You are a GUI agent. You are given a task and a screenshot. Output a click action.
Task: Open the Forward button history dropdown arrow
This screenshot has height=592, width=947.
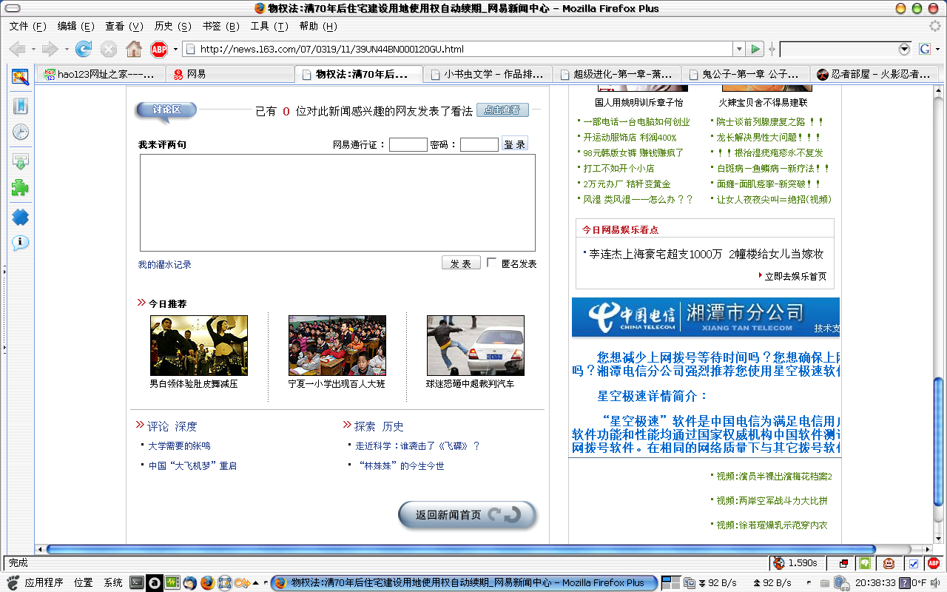[66, 50]
